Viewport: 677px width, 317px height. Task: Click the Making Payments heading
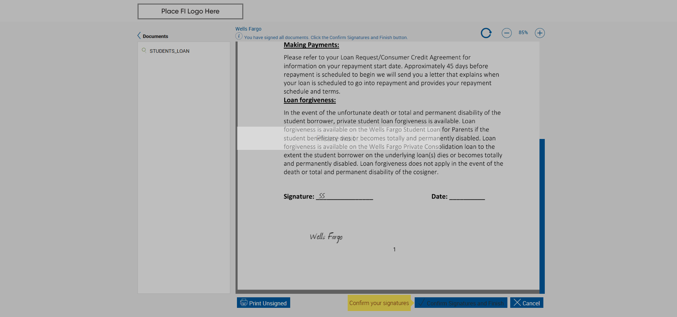point(311,45)
